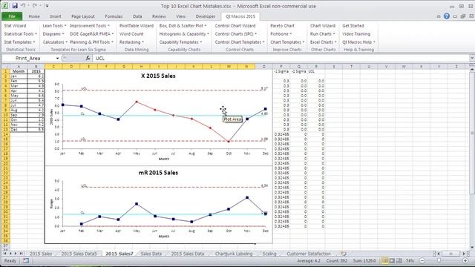Screen dimensions: 475x267
Task: Open the File tab
Action: coord(12,16)
